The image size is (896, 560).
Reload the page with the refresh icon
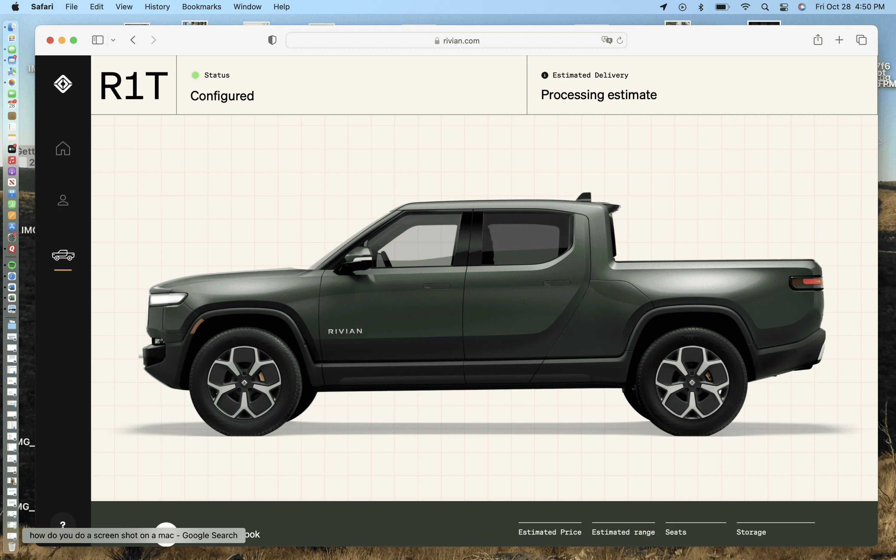620,40
